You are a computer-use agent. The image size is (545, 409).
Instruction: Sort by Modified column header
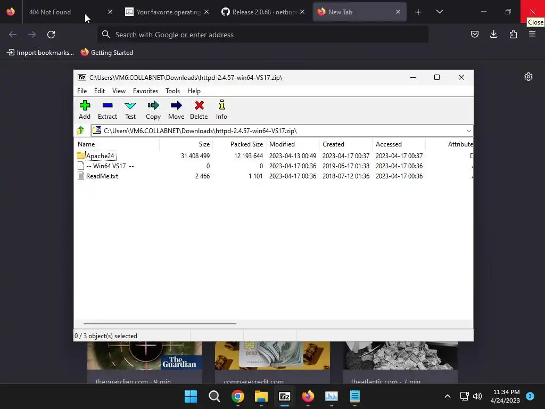pyautogui.click(x=293, y=144)
